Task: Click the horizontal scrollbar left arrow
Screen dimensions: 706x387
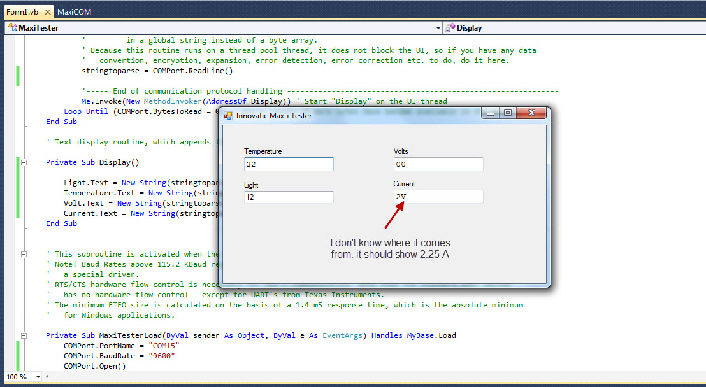Action: pyautogui.click(x=47, y=377)
